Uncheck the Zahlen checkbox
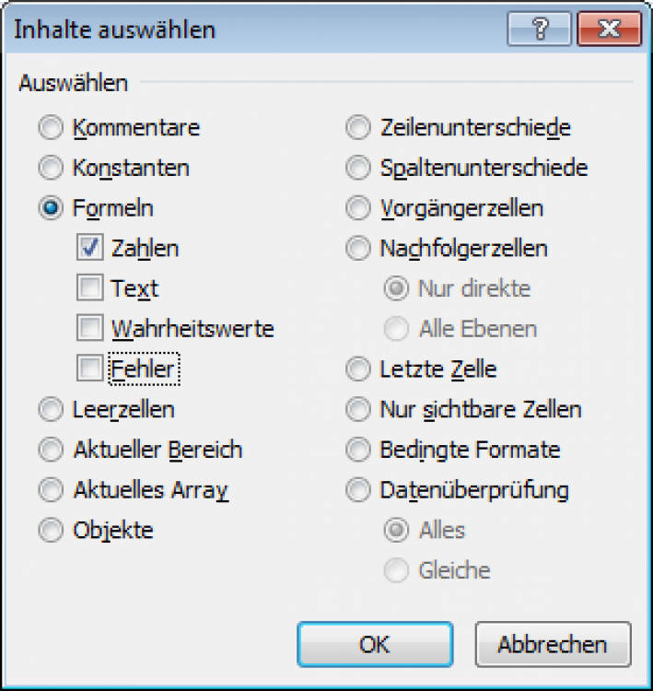The image size is (653, 691). [90, 248]
